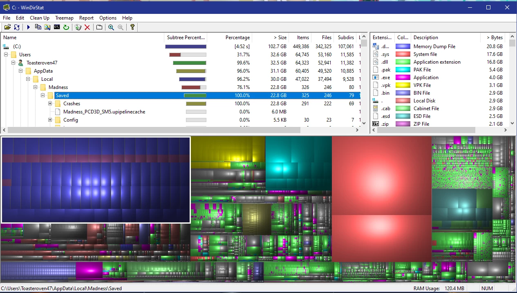Click the Open folder toolbar icon
Viewport: 517px width, 293px height.
click(7, 27)
